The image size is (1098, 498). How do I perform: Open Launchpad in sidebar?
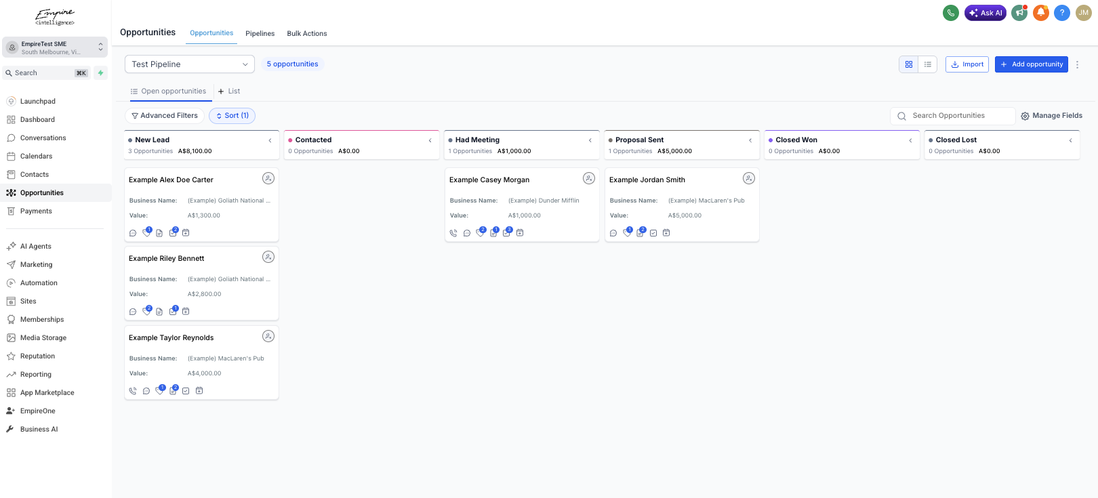pos(38,102)
